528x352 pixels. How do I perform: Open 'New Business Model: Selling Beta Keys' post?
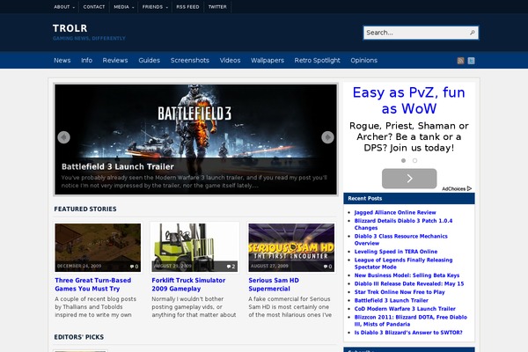[x=407, y=275]
